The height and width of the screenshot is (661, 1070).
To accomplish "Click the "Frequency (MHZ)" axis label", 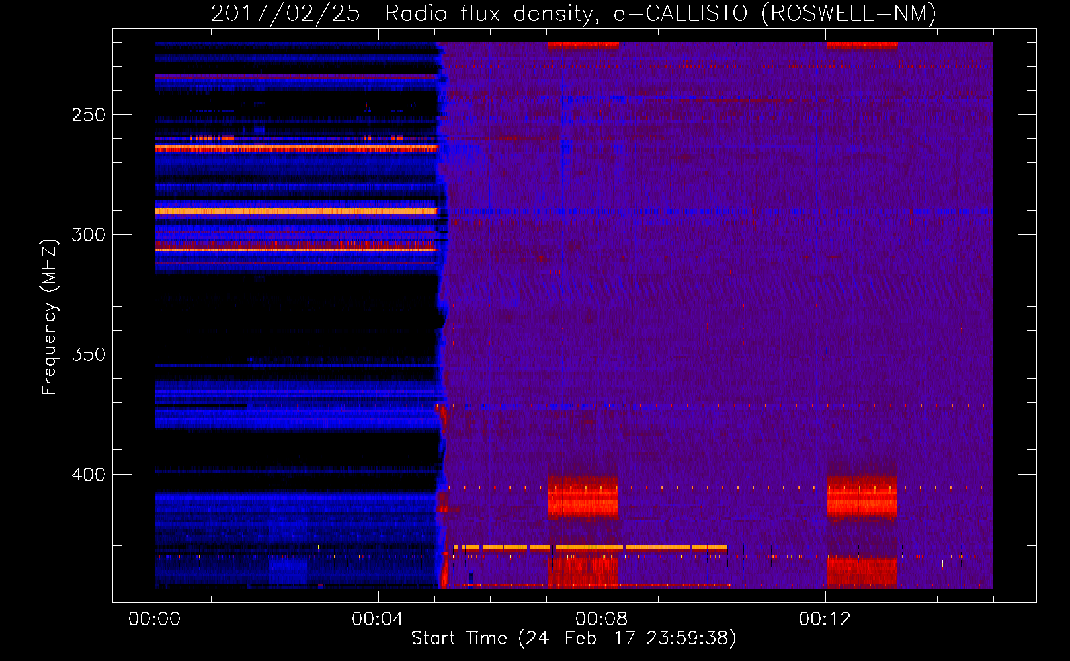I will coord(49,317).
